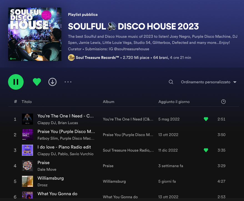Click the search magnifier icon
The height and width of the screenshot is (201, 244).
171,82
